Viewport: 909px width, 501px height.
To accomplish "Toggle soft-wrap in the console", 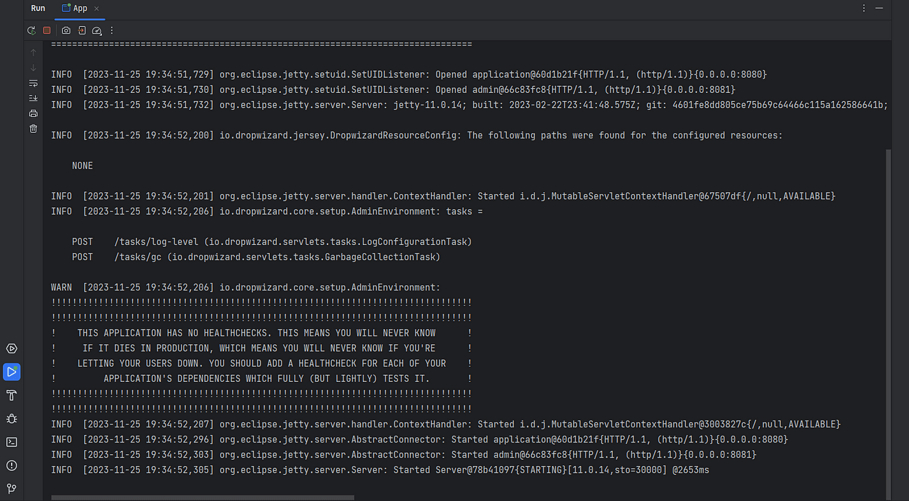I will click(32, 82).
